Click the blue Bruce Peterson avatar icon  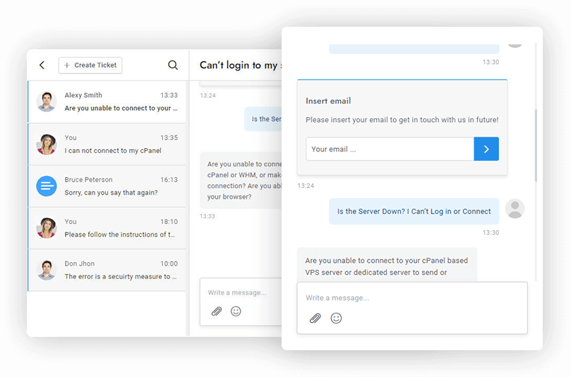(x=47, y=186)
